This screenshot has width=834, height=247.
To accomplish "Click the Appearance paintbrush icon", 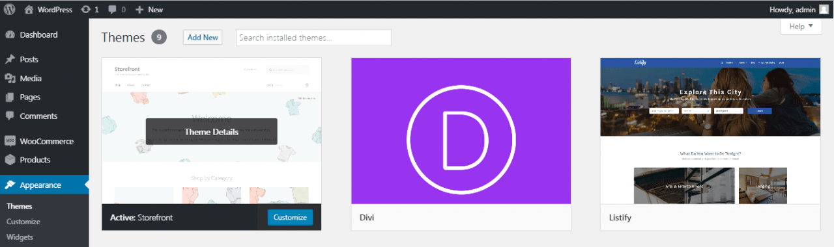I will coord(10,185).
